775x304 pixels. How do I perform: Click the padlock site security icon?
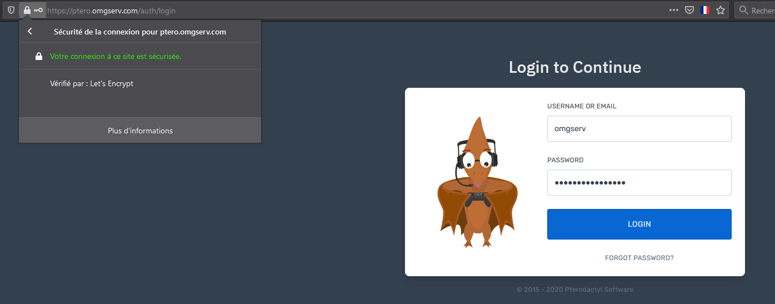tap(27, 10)
